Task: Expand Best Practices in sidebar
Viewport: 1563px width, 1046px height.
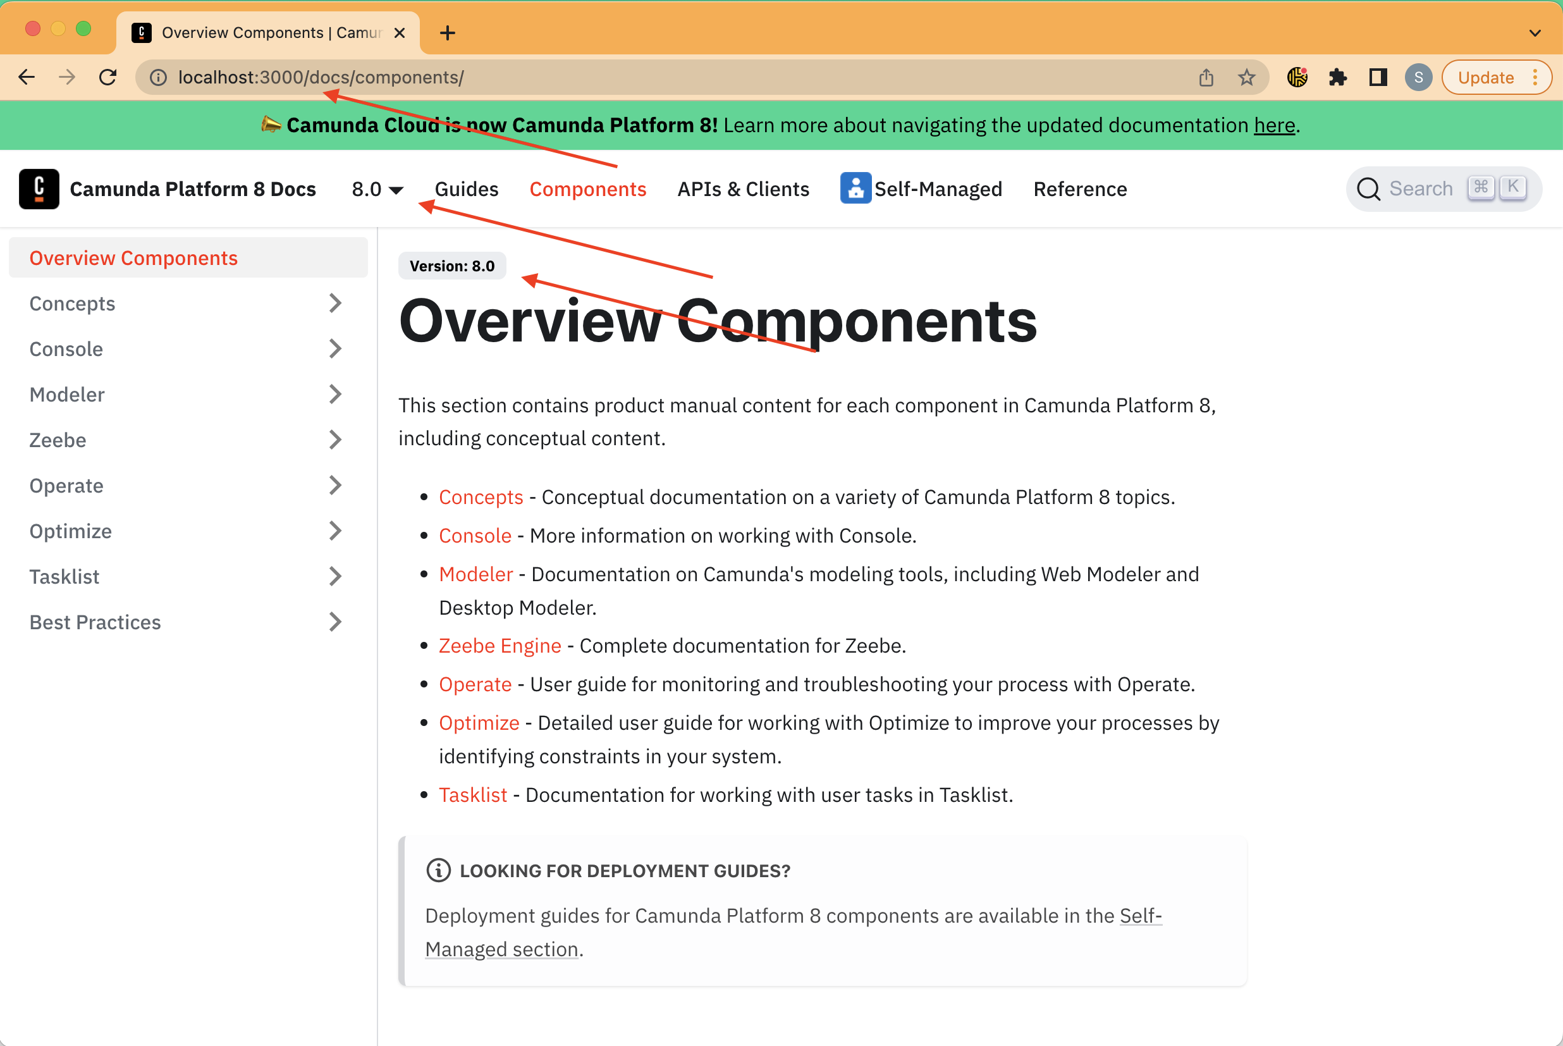Action: pyautogui.click(x=334, y=622)
